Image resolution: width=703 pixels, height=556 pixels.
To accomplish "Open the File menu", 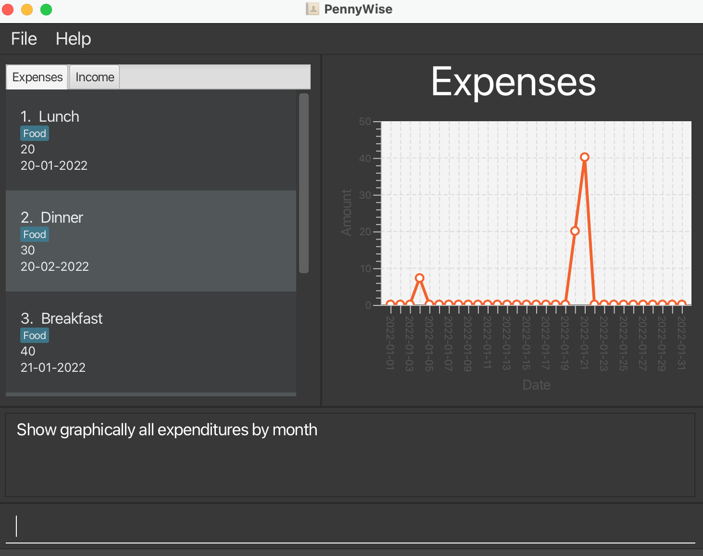I will 24,39.
